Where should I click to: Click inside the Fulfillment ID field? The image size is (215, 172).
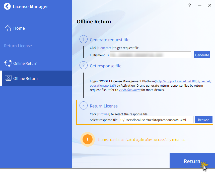pos(151,55)
